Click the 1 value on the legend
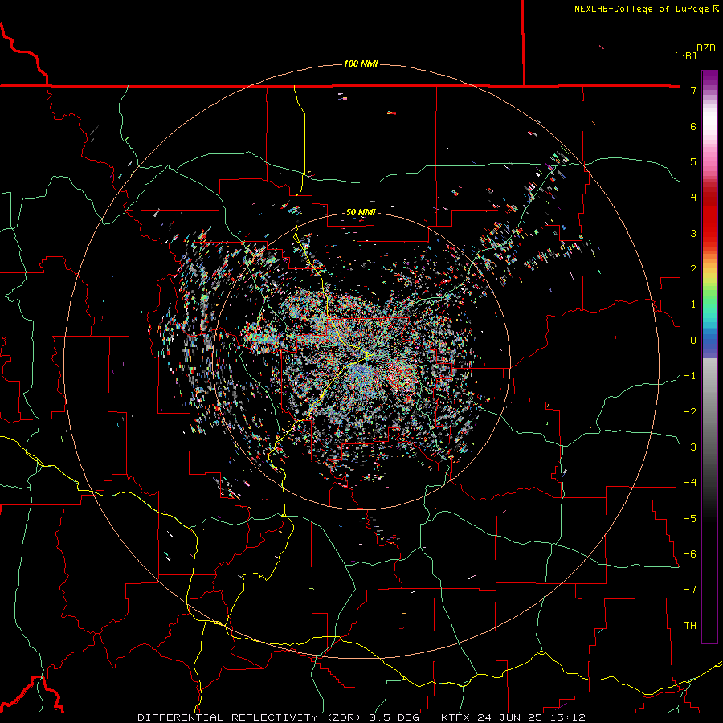This screenshot has width=723, height=723. [693, 304]
